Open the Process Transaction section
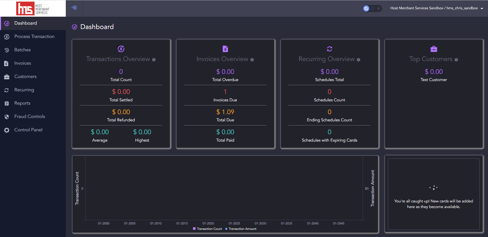This screenshot has width=488, height=237. coord(34,36)
